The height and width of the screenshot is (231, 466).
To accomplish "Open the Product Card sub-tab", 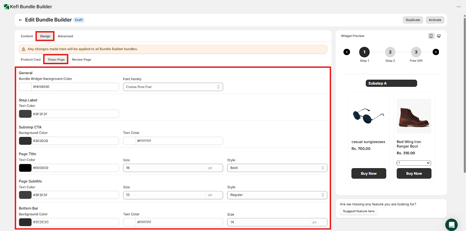I will pos(31,60).
